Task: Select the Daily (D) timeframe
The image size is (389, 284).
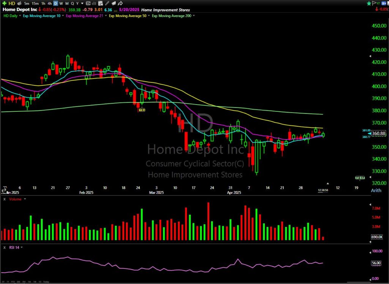Action: (x=55, y=3)
